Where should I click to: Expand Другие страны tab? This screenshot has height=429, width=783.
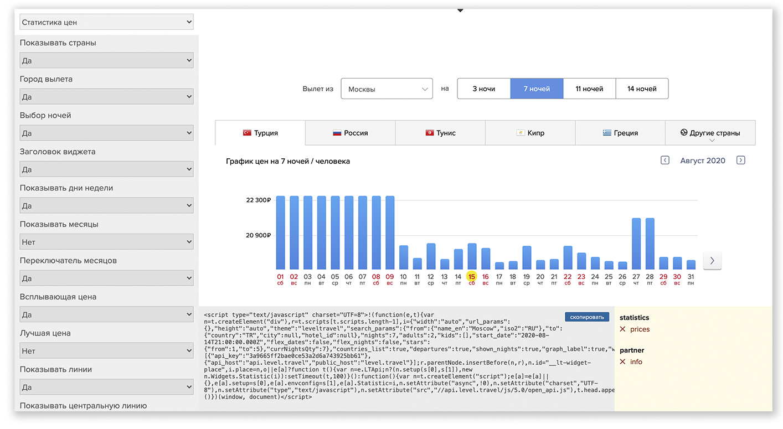[x=710, y=133]
